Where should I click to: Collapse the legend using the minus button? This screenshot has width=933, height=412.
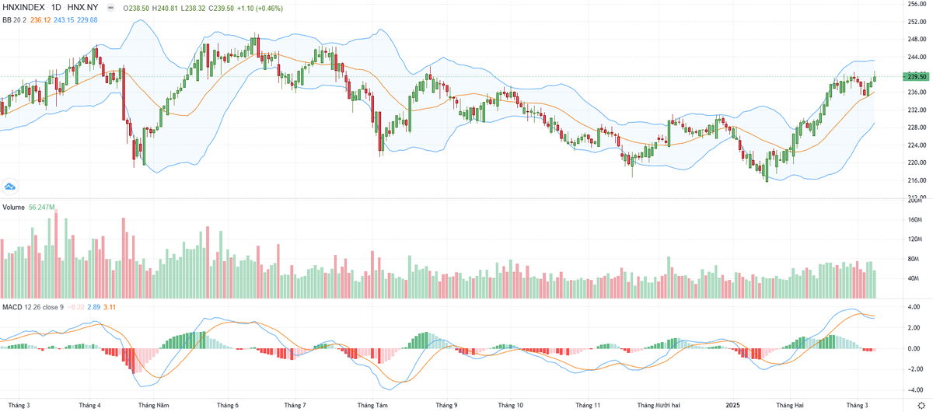[112, 8]
